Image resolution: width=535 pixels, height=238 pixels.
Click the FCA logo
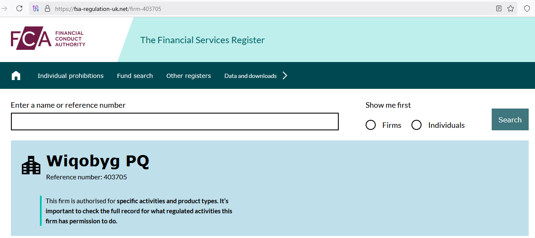tap(48, 40)
